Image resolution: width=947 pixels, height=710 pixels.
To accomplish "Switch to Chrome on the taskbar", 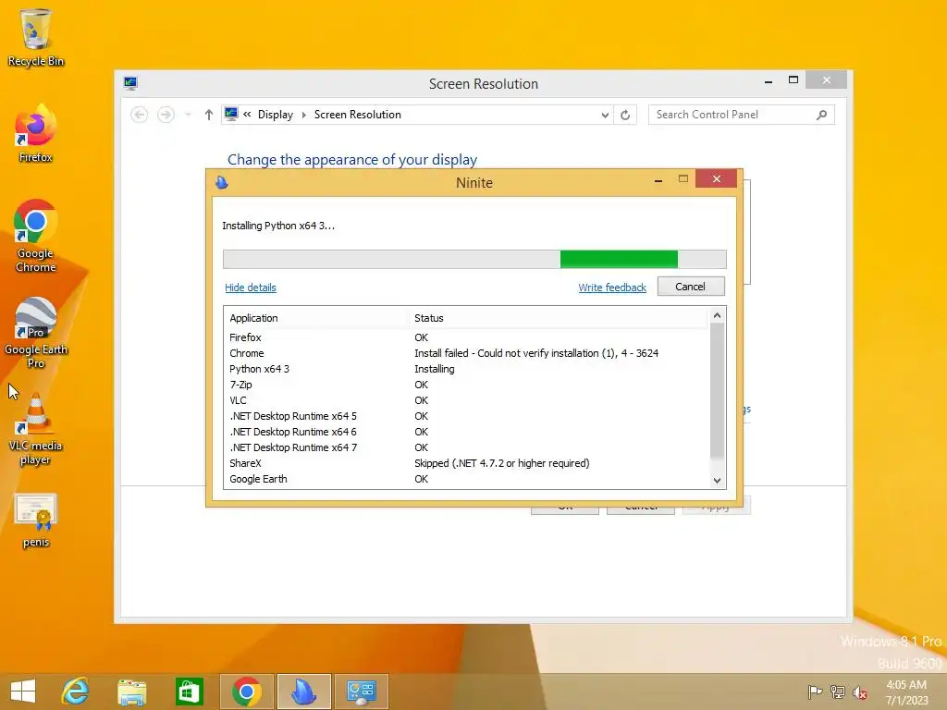I will click(x=246, y=692).
